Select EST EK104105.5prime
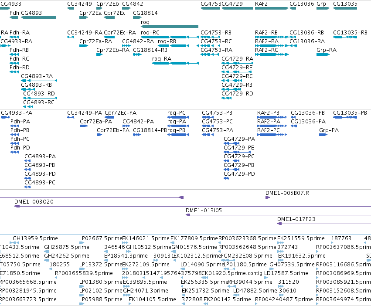 tap(152, 299)
